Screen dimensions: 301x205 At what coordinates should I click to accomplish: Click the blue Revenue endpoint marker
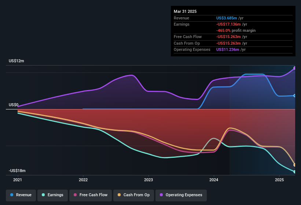click(x=295, y=96)
